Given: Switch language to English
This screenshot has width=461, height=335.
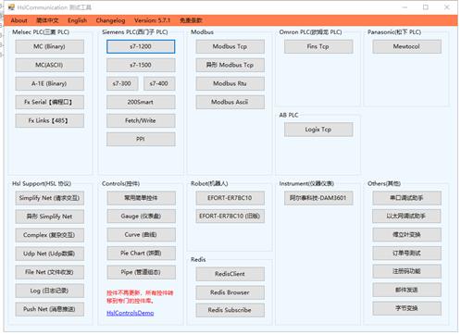Looking at the screenshot, I should 77,20.
